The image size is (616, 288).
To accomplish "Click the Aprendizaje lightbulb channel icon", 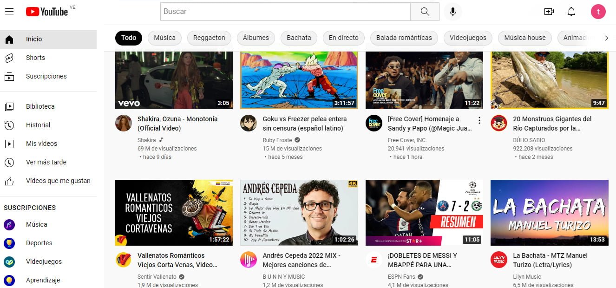I will point(9,280).
